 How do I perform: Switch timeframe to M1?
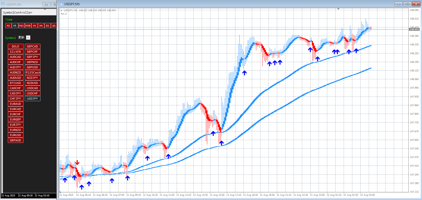coord(8,26)
